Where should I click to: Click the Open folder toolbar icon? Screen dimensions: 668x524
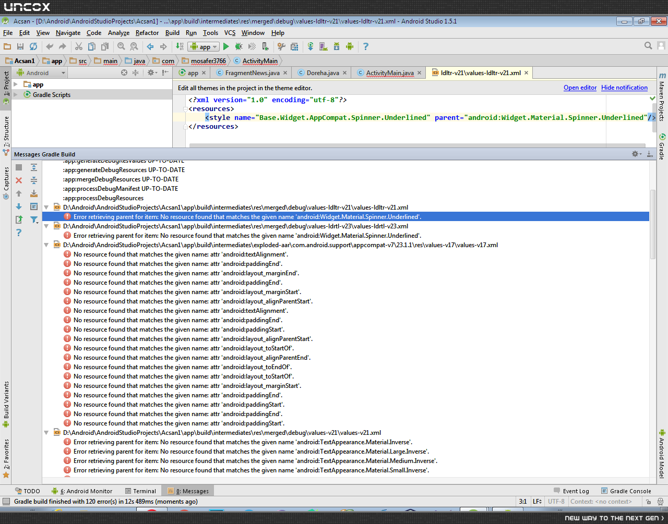[7, 46]
